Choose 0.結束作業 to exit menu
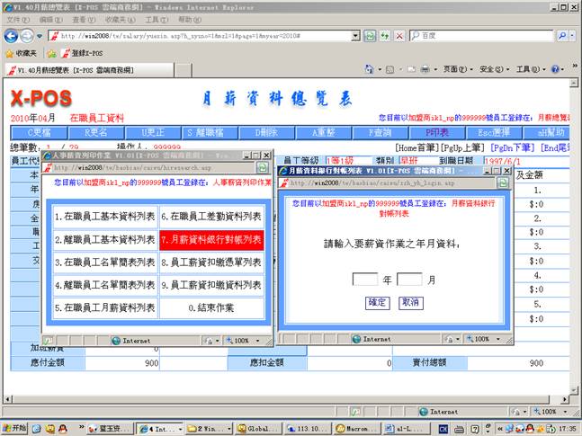 211,307
